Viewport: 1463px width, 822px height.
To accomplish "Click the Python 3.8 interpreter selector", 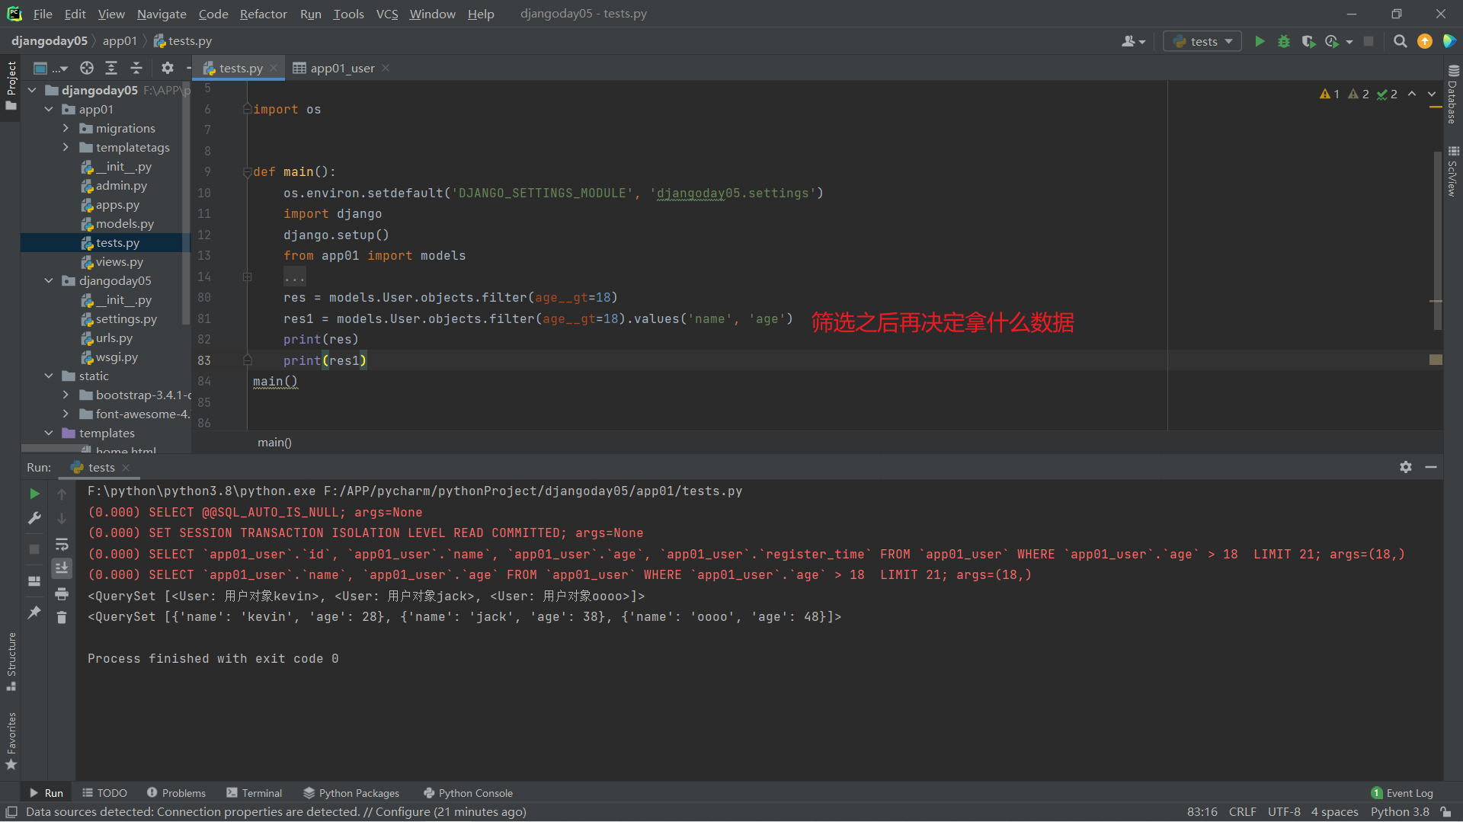I will 1400,812.
